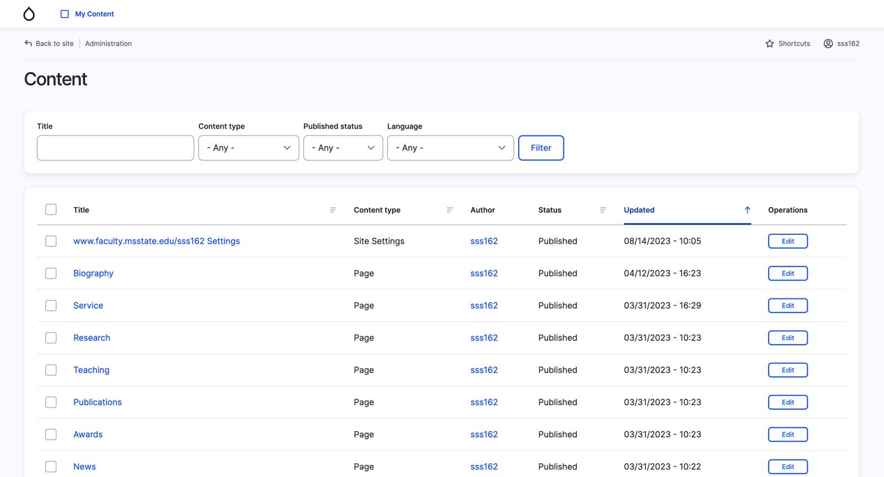Open the Language filter dropdown
884x477 pixels.
tap(450, 148)
